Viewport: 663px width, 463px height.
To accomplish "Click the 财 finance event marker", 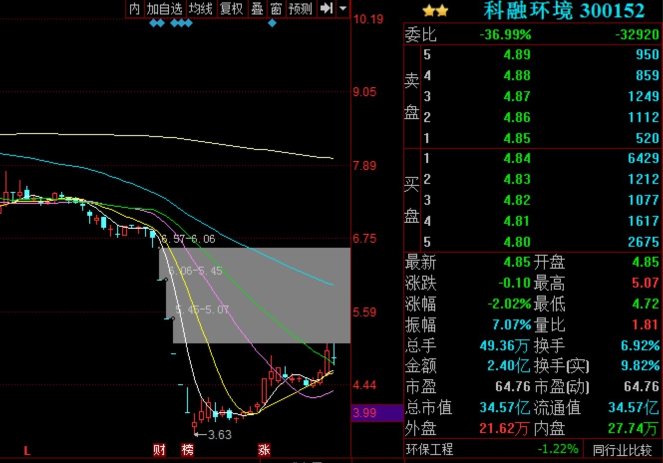I will pos(159,450).
